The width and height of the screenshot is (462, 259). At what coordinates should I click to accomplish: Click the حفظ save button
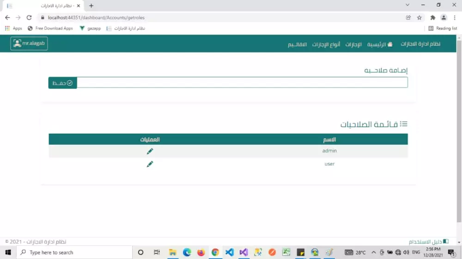62,83
